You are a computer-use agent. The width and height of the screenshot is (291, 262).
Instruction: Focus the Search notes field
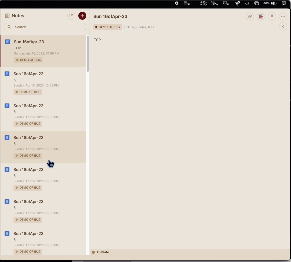click(x=45, y=27)
